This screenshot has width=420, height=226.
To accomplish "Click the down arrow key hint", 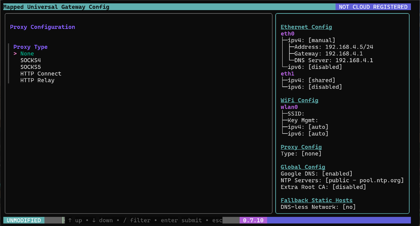I will click(x=102, y=220).
